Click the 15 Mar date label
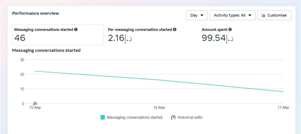 tap(35, 108)
